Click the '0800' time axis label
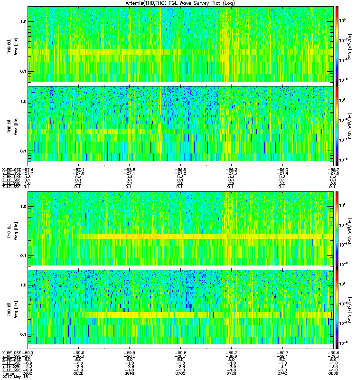356x380 pixels. (333, 373)
